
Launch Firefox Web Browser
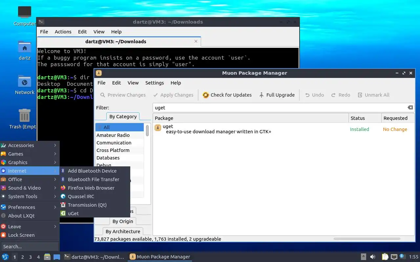(x=95, y=188)
